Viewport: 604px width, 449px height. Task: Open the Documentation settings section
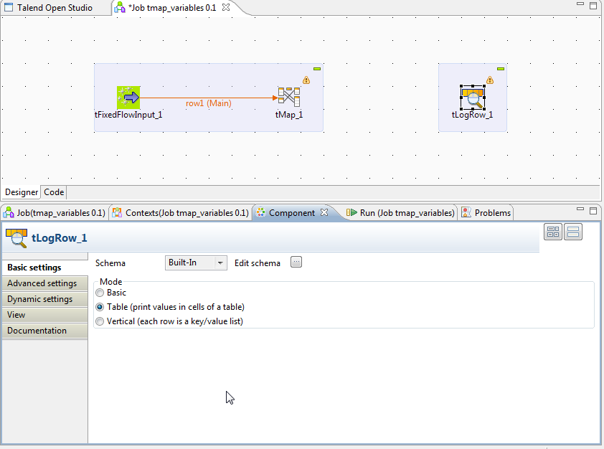pos(45,331)
